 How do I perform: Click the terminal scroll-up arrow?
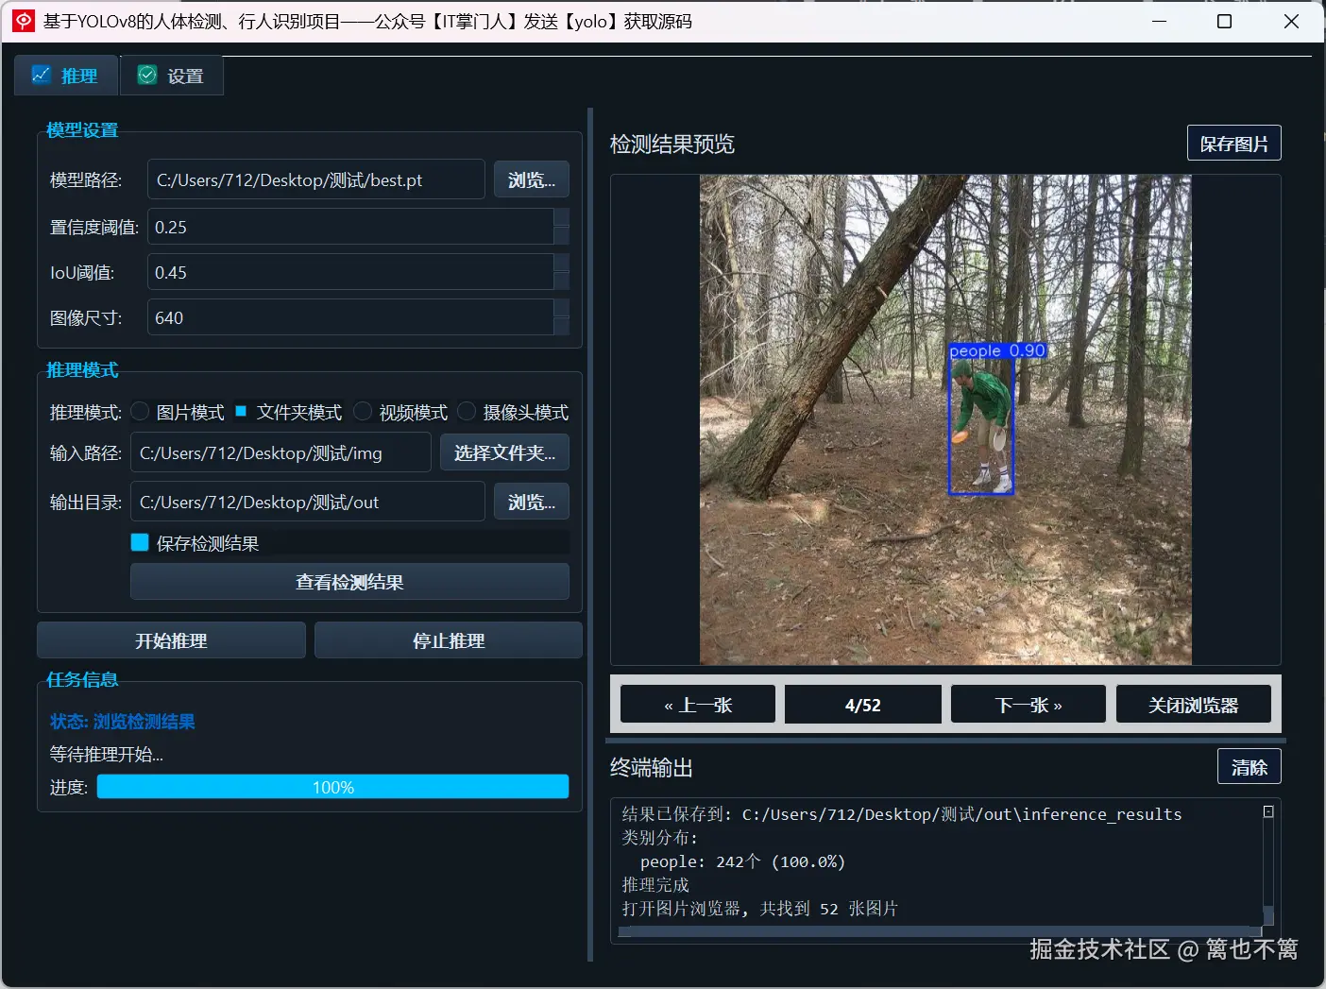1268,811
